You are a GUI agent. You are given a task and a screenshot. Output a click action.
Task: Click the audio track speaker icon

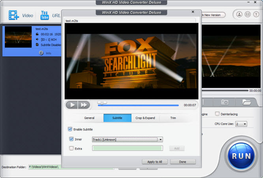pos(37,39)
